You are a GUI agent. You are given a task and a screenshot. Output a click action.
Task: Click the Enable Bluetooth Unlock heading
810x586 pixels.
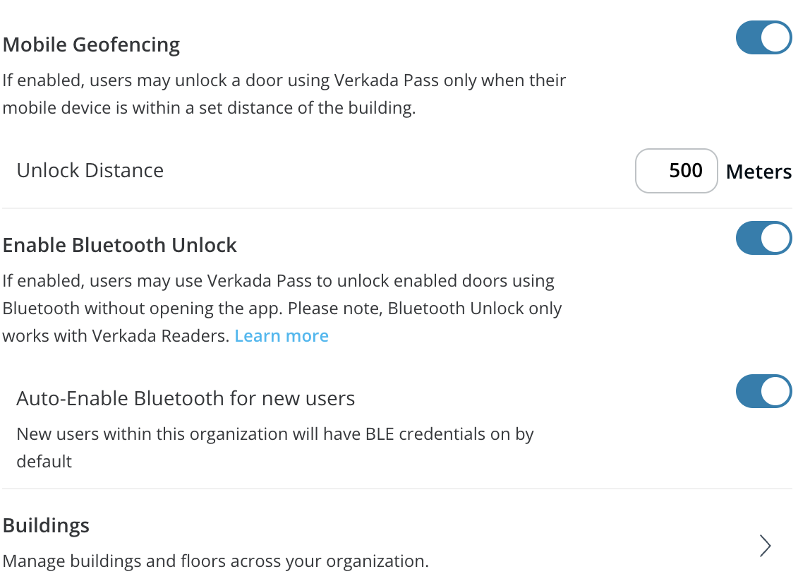tap(120, 245)
